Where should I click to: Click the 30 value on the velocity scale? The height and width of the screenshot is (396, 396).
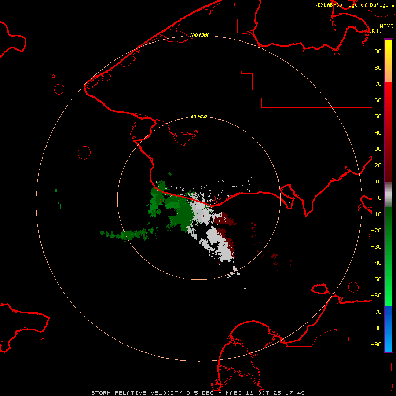click(x=378, y=149)
